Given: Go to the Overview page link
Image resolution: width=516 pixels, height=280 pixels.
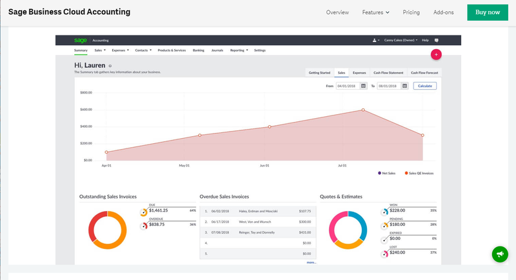Looking at the screenshot, I should click(337, 12).
